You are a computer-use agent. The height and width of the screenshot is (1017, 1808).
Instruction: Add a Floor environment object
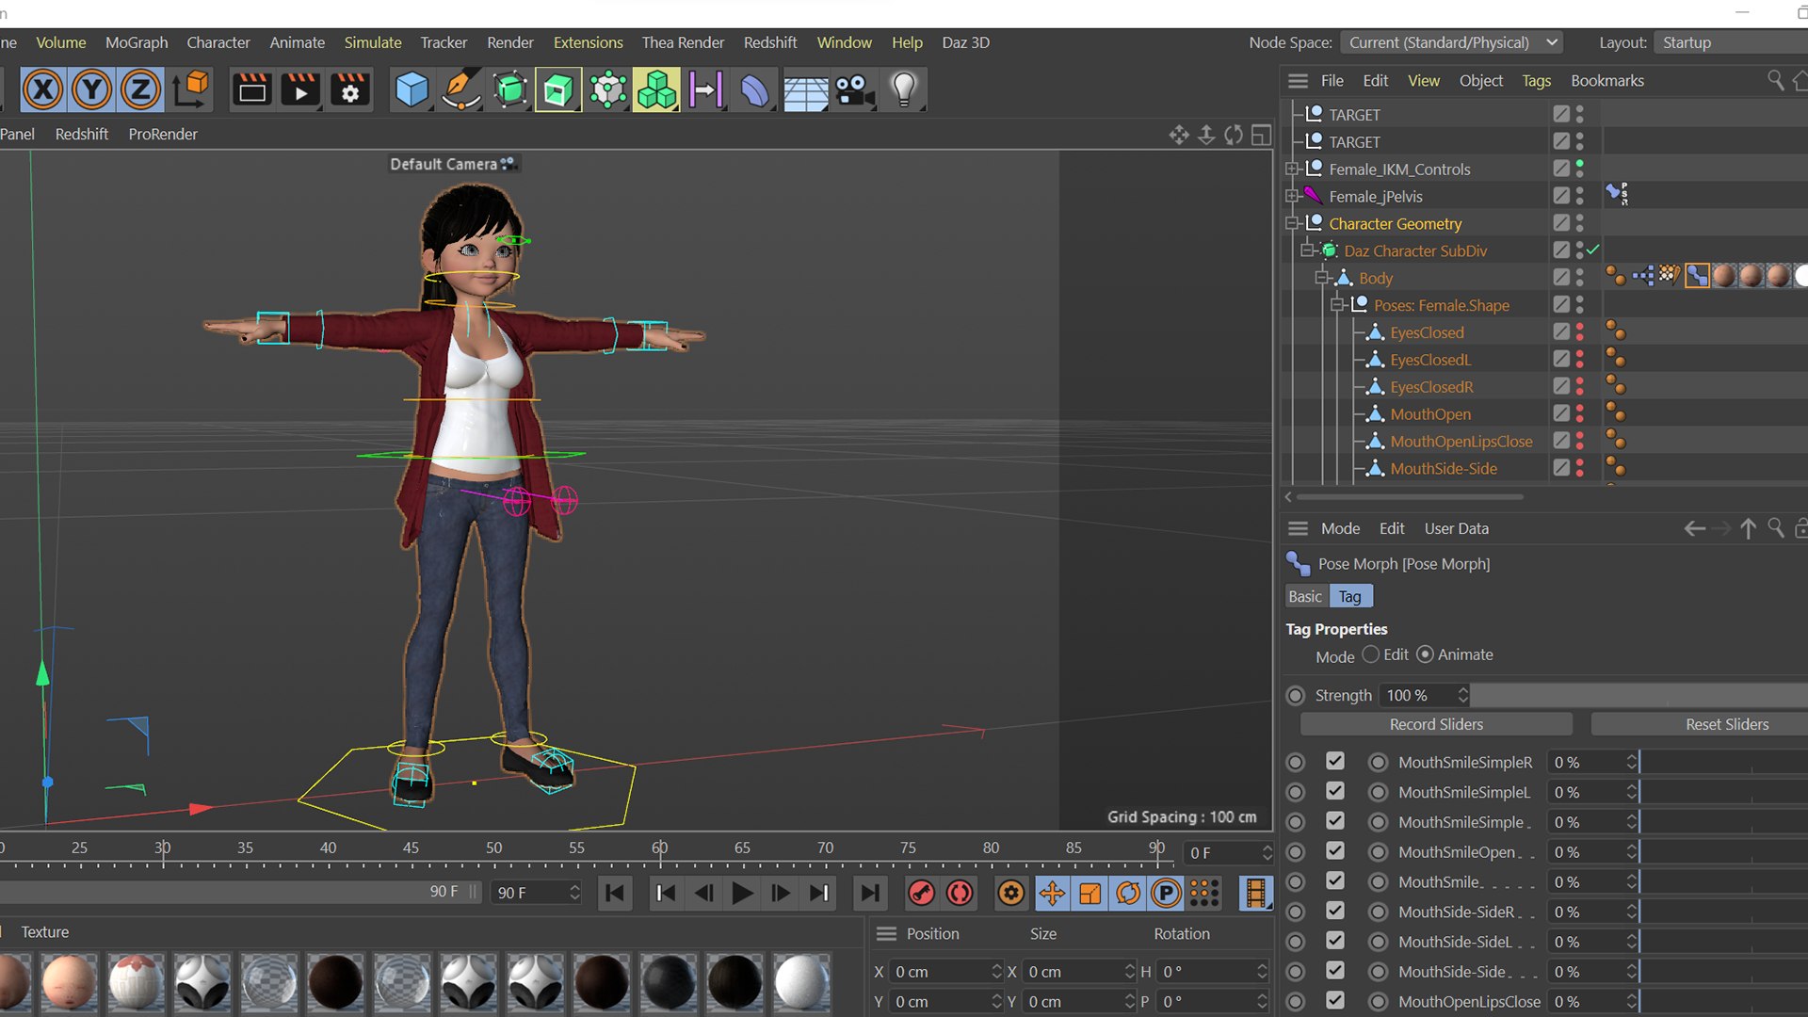pyautogui.click(x=805, y=90)
